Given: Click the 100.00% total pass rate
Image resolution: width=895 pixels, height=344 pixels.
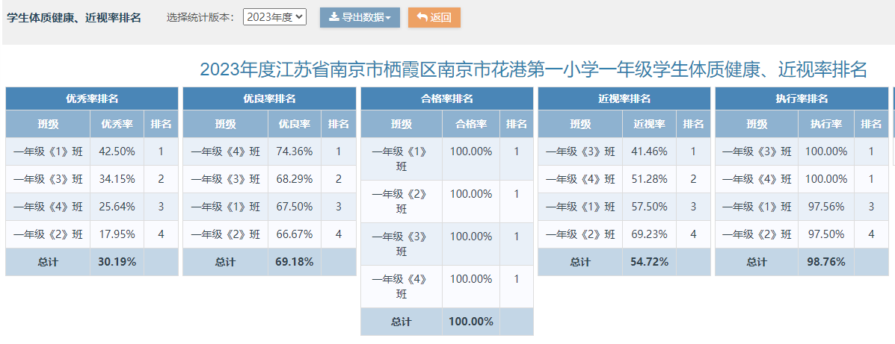Looking at the screenshot, I should (471, 322).
